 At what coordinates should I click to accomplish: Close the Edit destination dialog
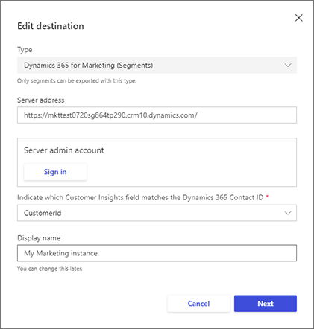[x=298, y=18]
